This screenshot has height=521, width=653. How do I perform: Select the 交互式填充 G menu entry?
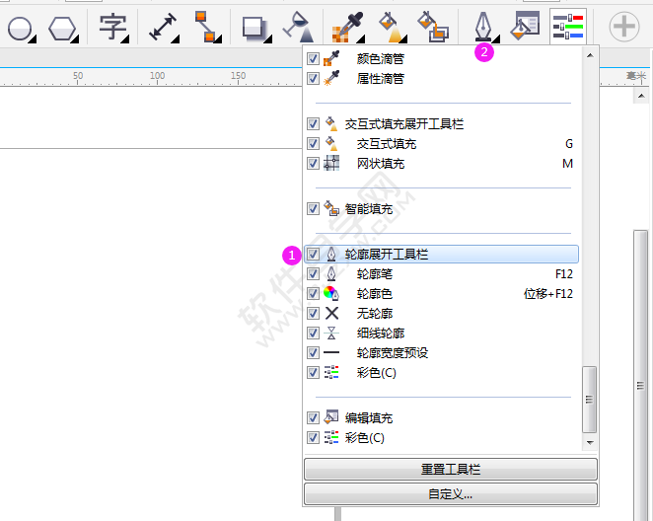[x=441, y=144]
